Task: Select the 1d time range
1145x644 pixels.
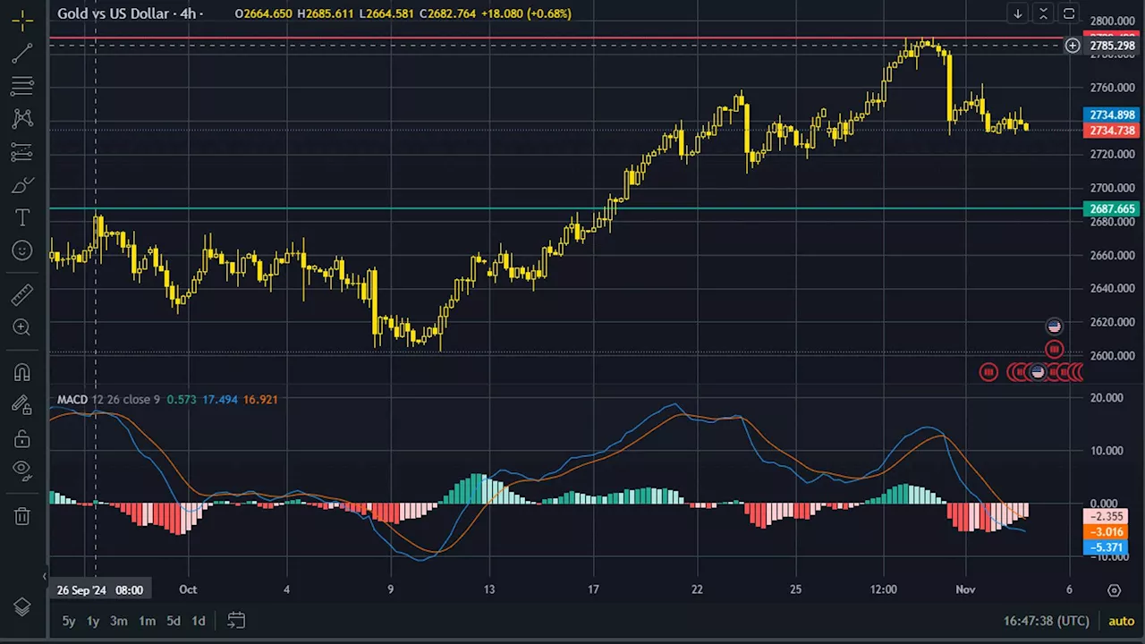Action: click(x=199, y=621)
